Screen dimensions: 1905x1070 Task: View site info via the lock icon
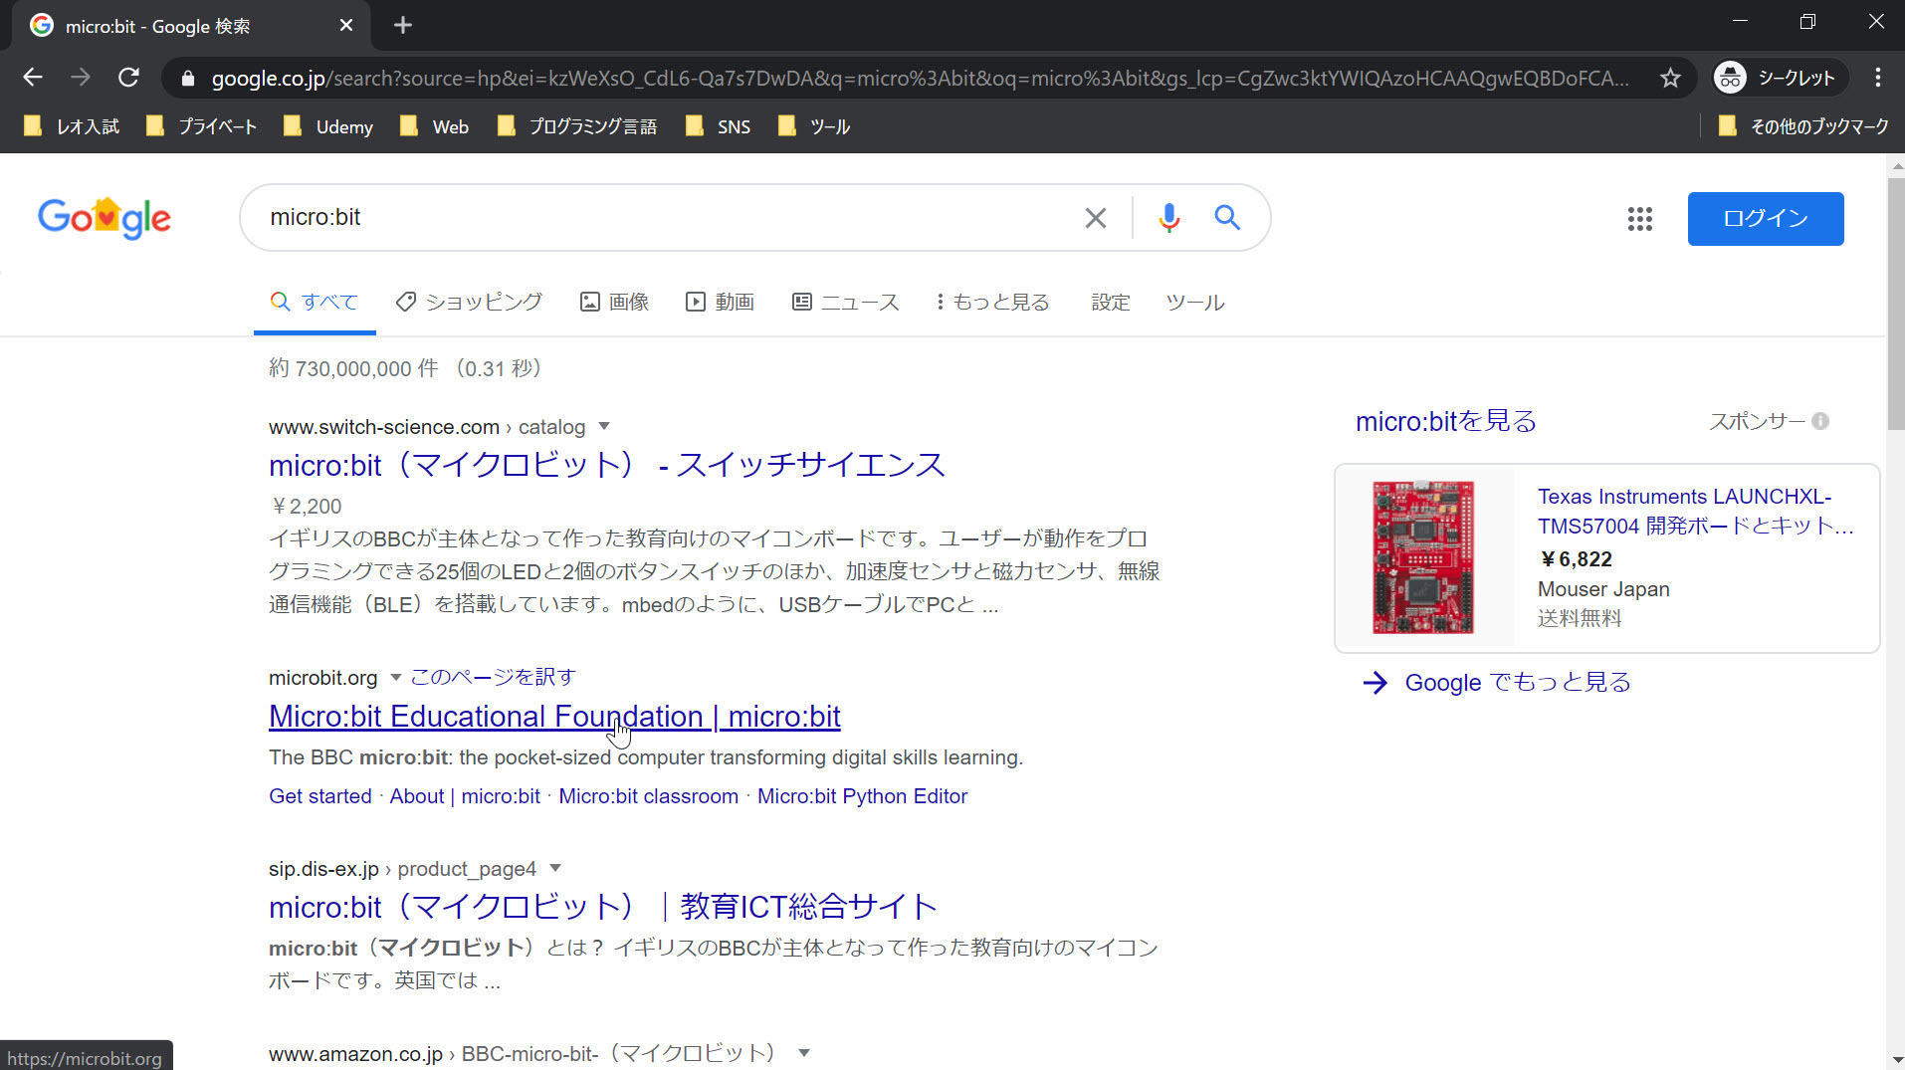(188, 78)
